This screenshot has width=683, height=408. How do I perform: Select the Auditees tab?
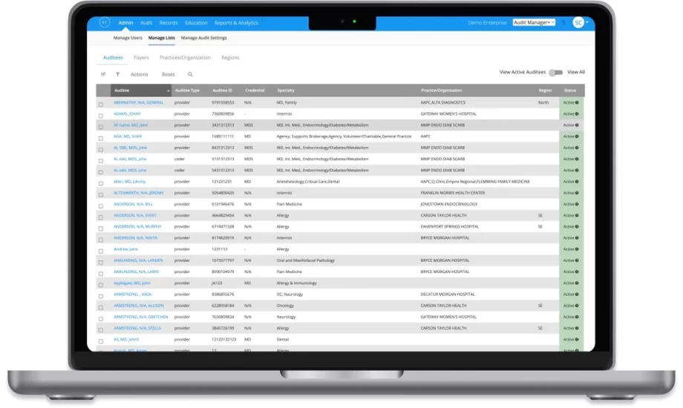pos(113,57)
